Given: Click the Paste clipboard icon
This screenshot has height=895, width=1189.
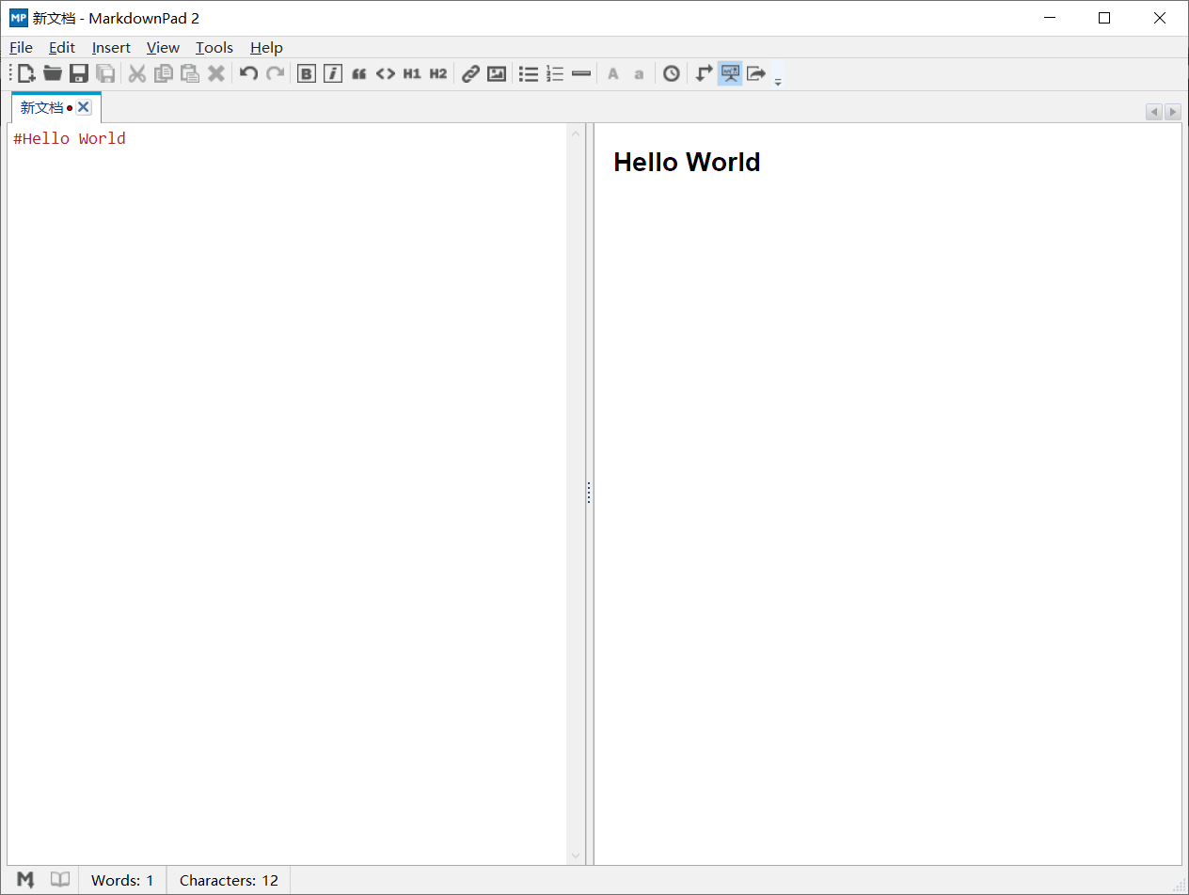Looking at the screenshot, I should coord(190,73).
